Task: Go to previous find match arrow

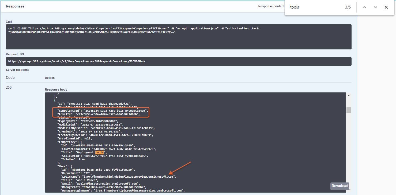Action: 365,7
